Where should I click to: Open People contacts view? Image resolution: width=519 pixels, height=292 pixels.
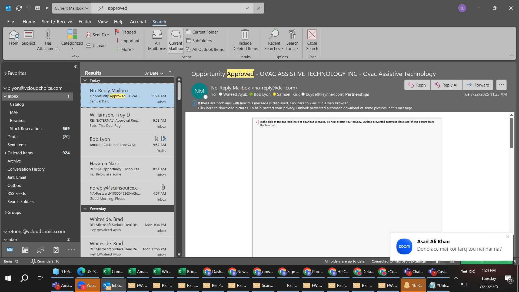(x=41, y=250)
